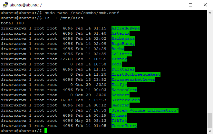Click the 'Oct 29 2020' date on Seabert row
Screen dimensions: 213x134
pos(91,95)
